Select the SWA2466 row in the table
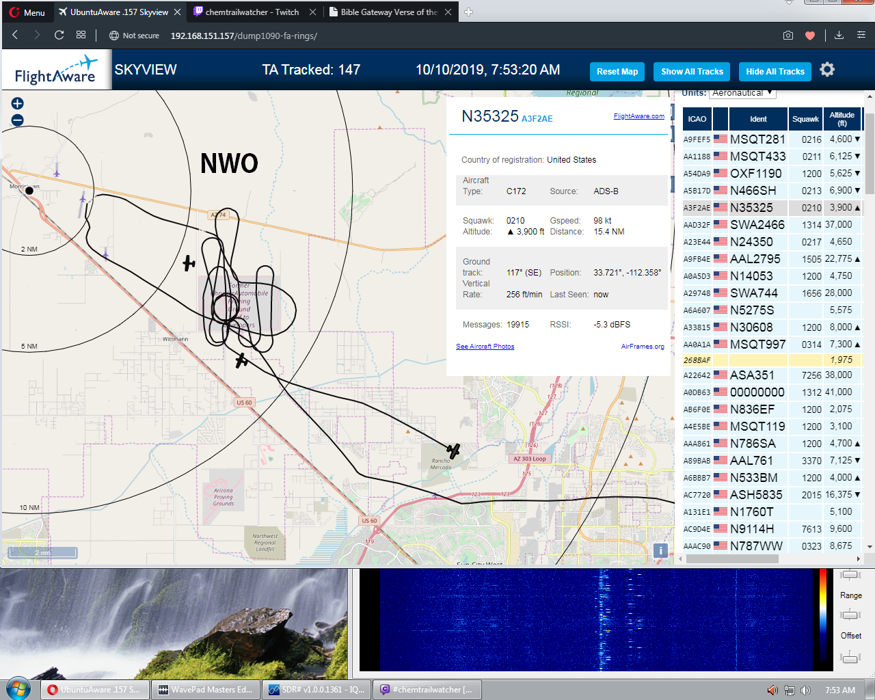Screen dimensions: 875x700 772,225
